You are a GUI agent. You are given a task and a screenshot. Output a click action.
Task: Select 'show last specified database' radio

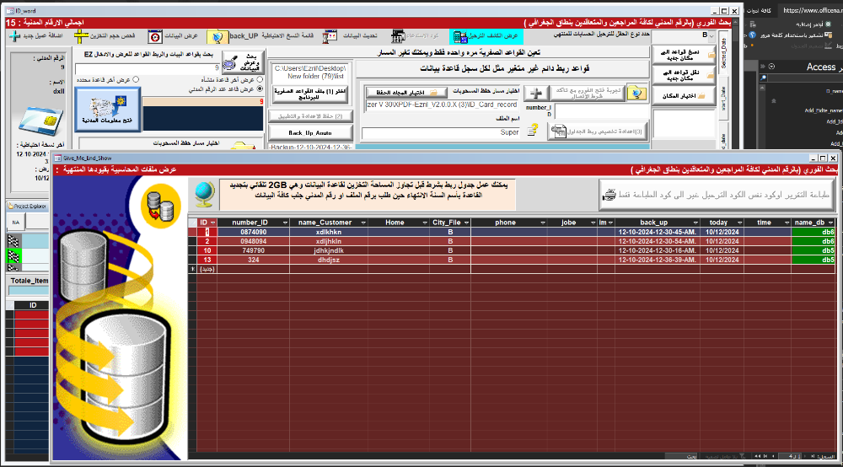(x=136, y=79)
